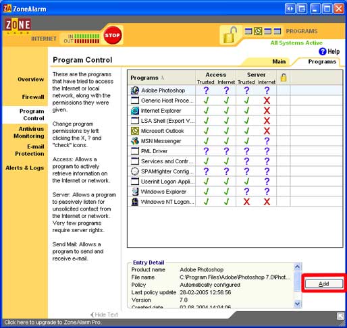Change Windows Explorer Server Trusted permission
This screenshot has height=328, width=347.
[x=246, y=192]
